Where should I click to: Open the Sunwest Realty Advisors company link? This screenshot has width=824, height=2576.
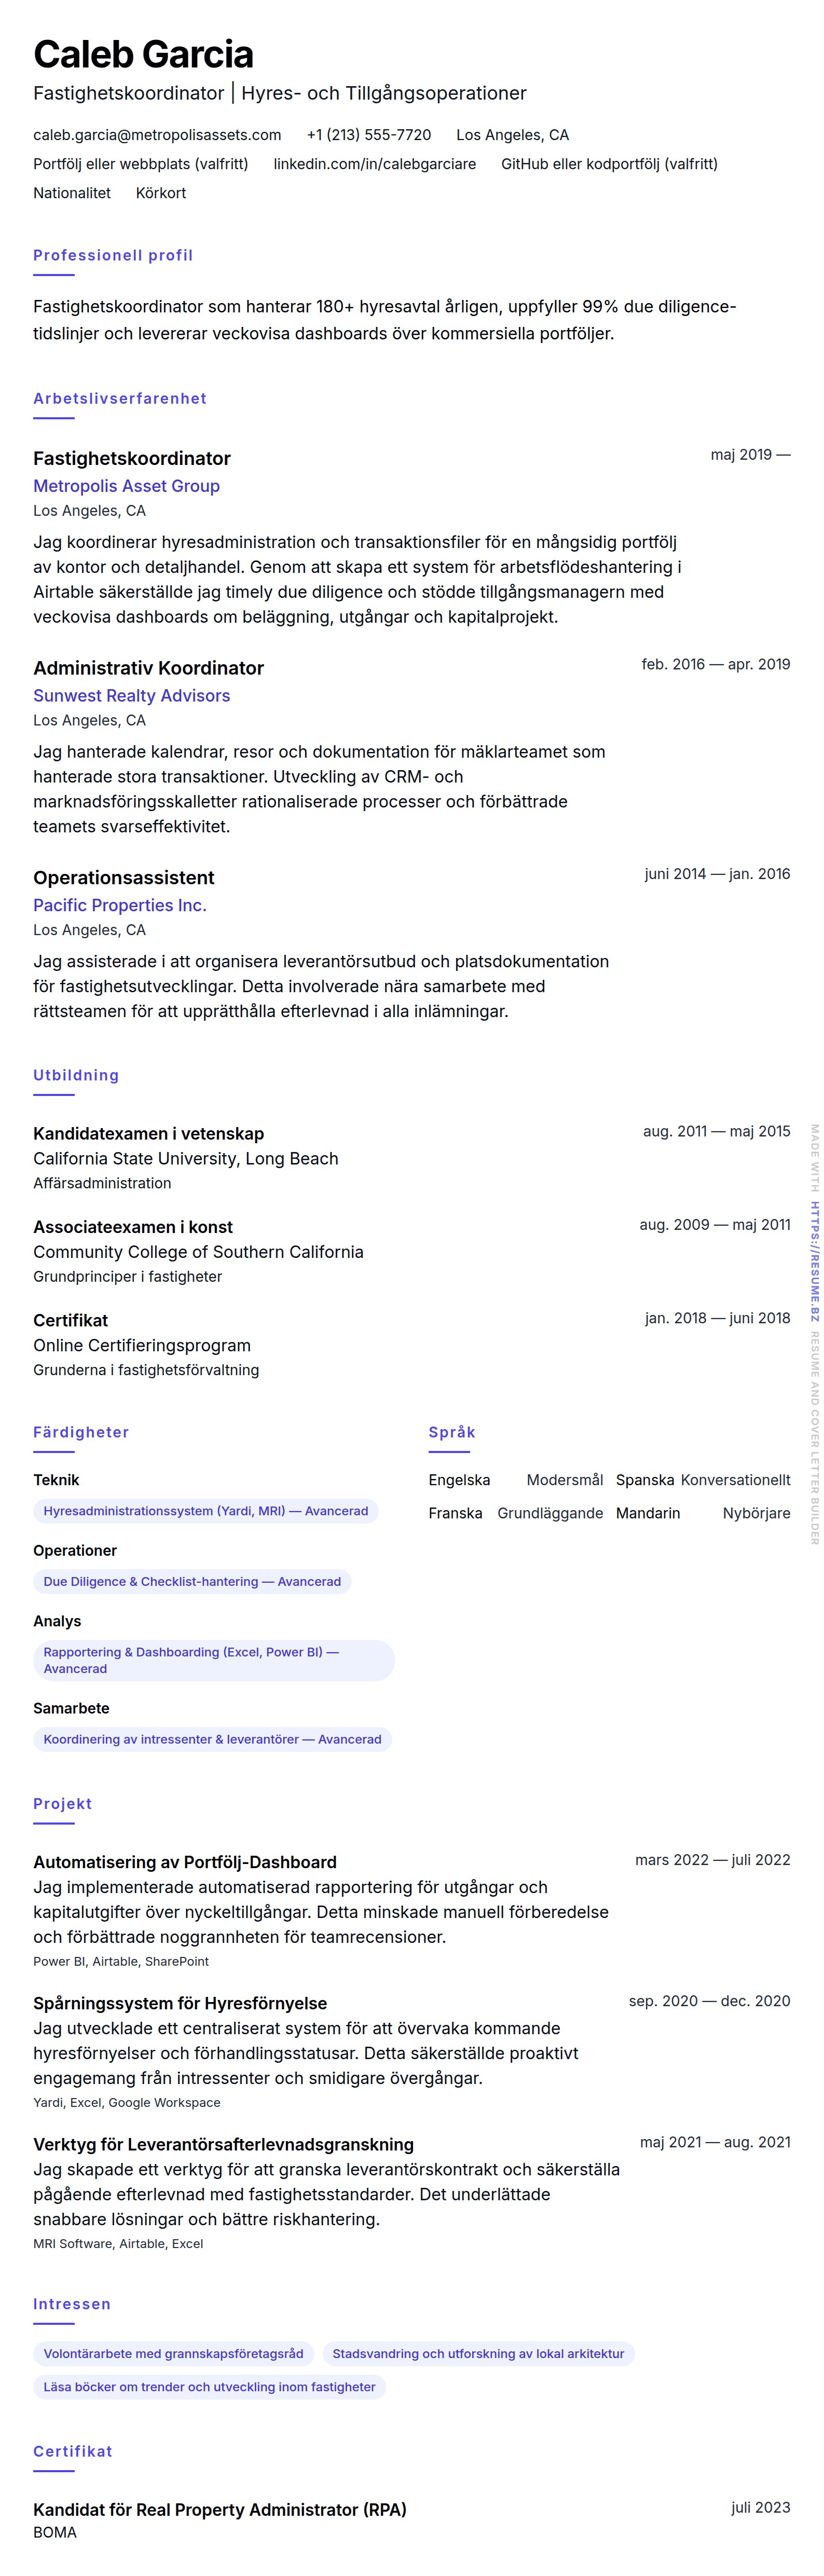tap(131, 696)
